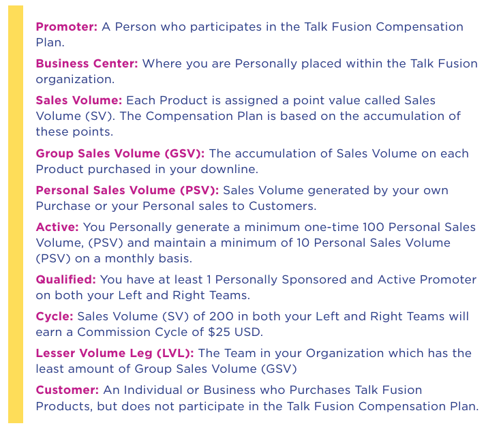Click the "Cycle:" term heading
The image size is (486, 430).
55,316
